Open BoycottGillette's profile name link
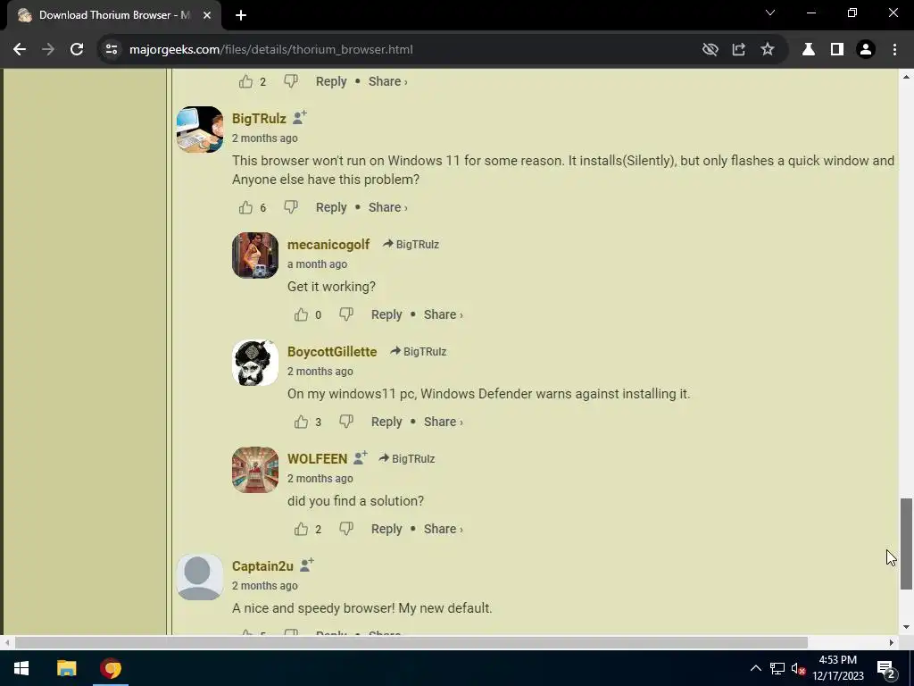The width and height of the screenshot is (914, 686). [x=332, y=352]
